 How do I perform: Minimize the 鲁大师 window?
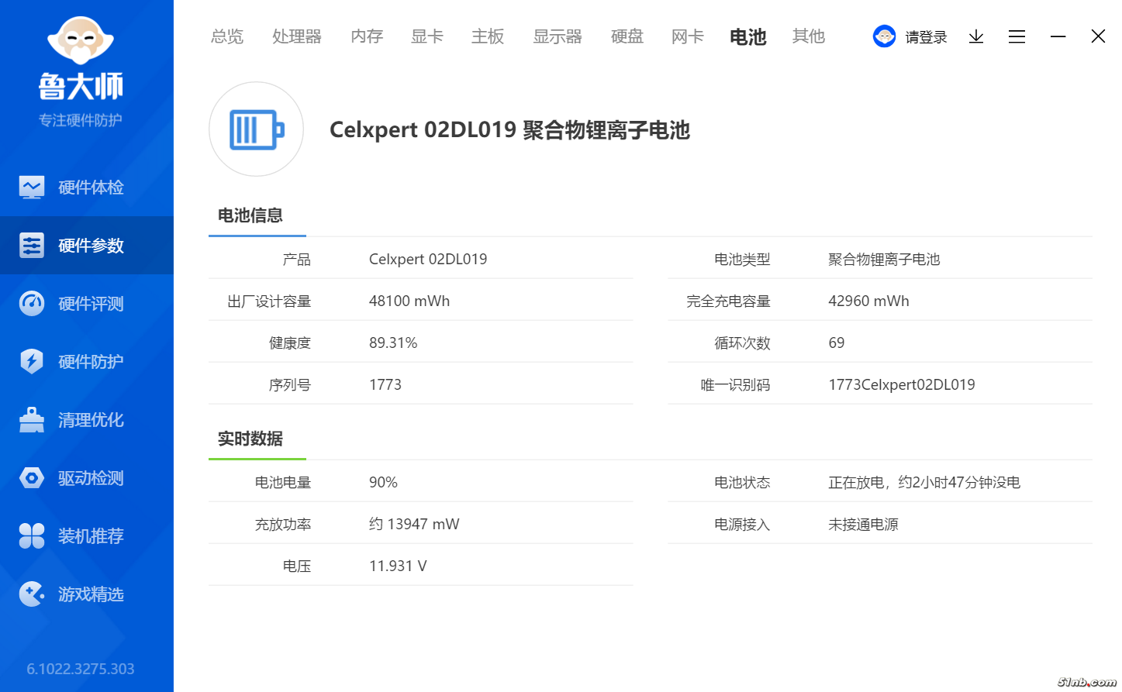[x=1058, y=36]
